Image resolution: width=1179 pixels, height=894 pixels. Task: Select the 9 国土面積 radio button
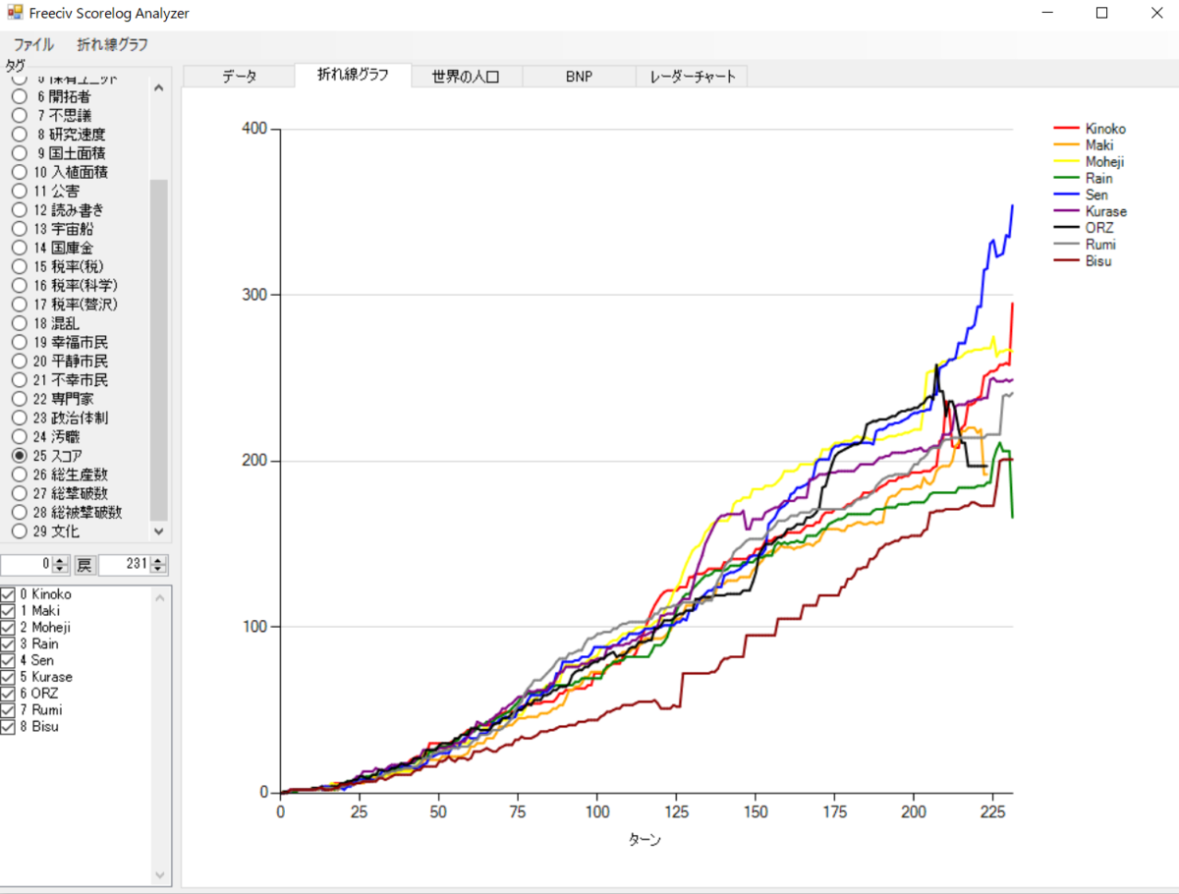[x=19, y=153]
